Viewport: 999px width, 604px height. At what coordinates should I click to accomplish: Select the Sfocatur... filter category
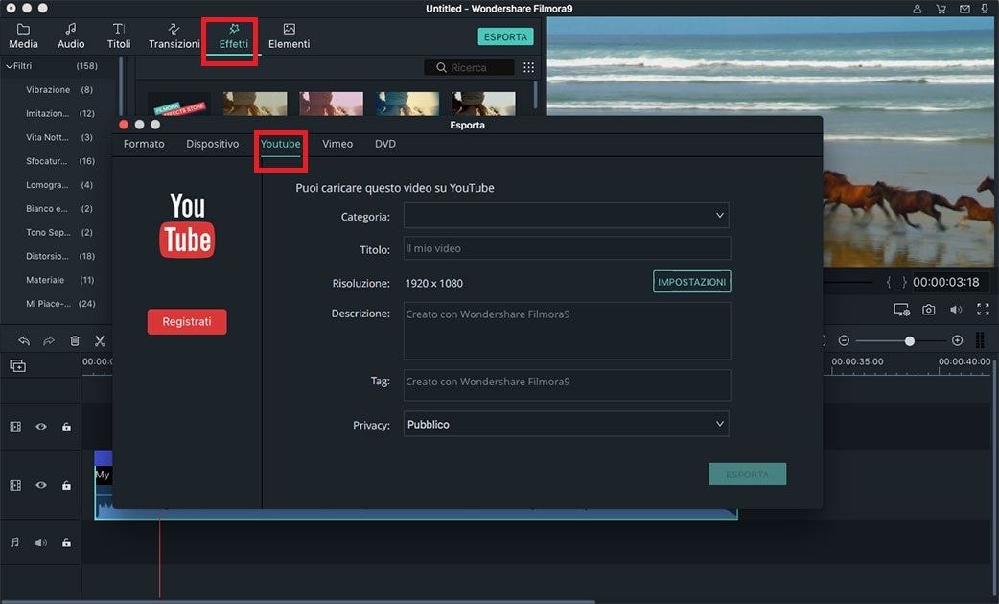click(x=59, y=161)
